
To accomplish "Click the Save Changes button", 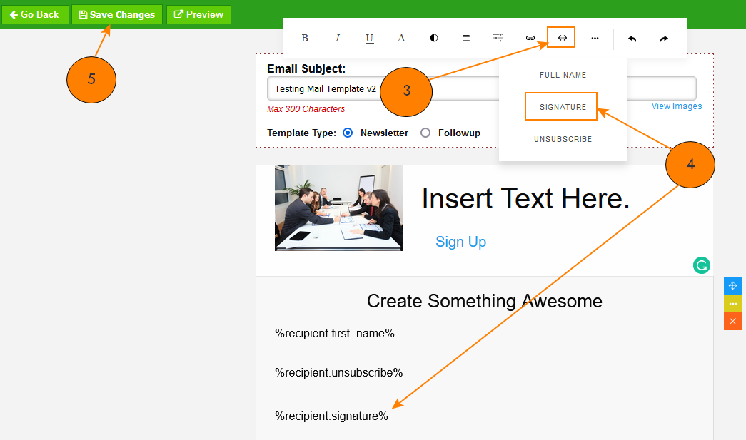I will click(x=117, y=14).
